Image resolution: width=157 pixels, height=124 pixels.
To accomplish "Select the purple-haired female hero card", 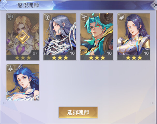I will coord(134,37).
